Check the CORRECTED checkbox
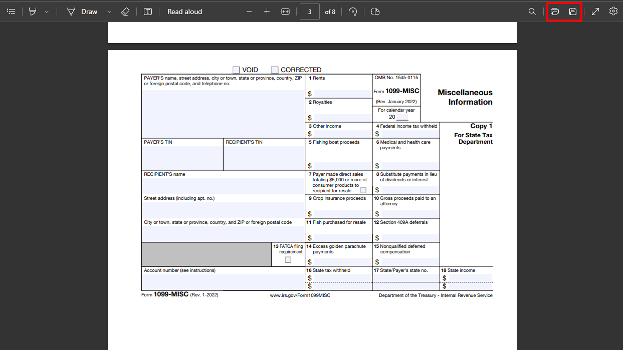623x350 pixels. click(x=275, y=70)
